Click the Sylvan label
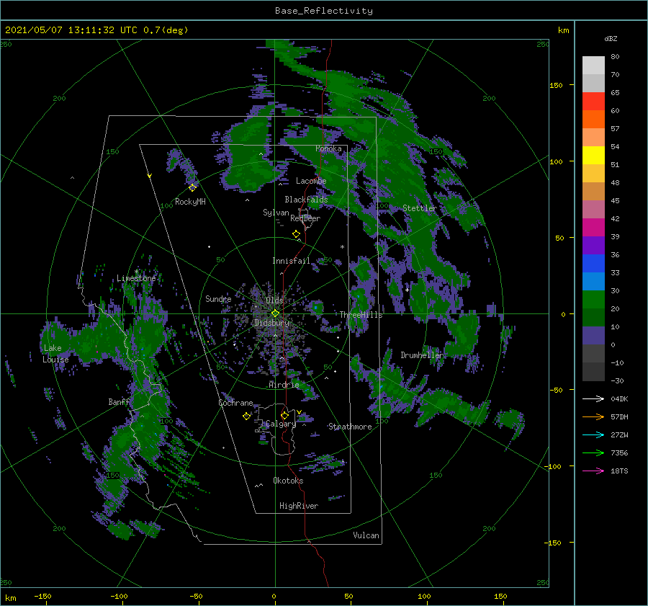The width and height of the screenshot is (648, 606). click(x=276, y=213)
